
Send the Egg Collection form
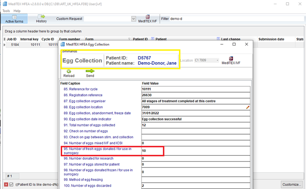(x=90, y=73)
